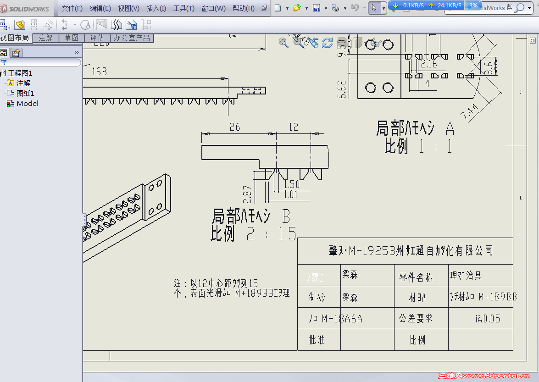Select the Broken-out Section tool
Screen dimensions: 539x382
101,25
